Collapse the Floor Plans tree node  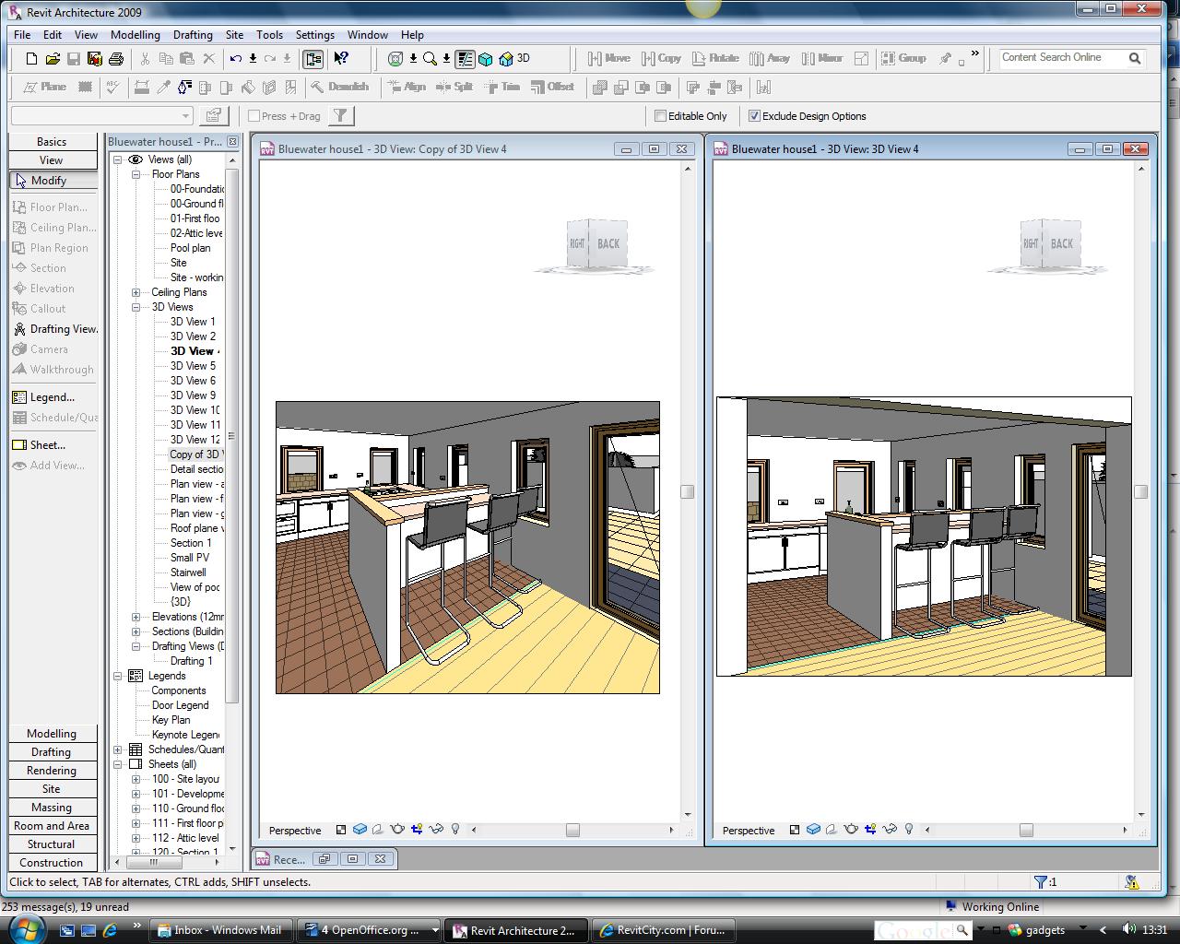click(x=136, y=174)
